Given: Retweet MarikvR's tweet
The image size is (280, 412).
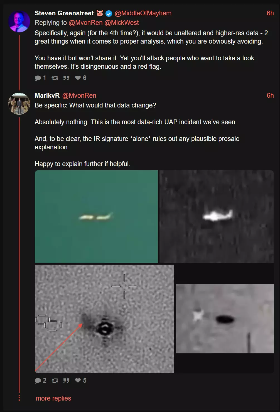Looking at the screenshot, I should pyautogui.click(x=55, y=380).
